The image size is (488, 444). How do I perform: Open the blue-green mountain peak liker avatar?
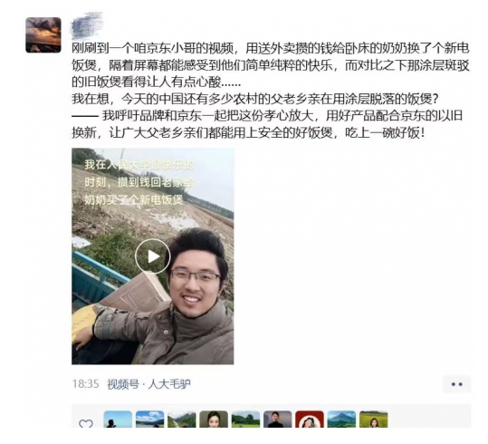coord(341,420)
